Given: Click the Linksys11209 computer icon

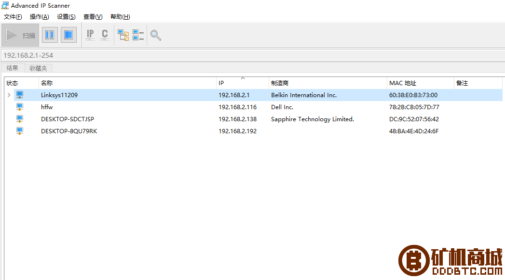Looking at the screenshot, I should pos(20,95).
